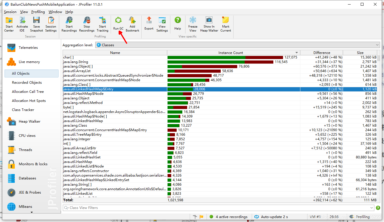Select the Allocation Hot Spots view
This screenshot has width=384, height=222.
(x=29, y=101)
